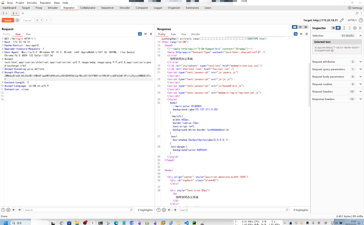The width and height of the screenshot is (364, 225).
Task: Click the orange Send button
Action: click(x=8, y=21)
